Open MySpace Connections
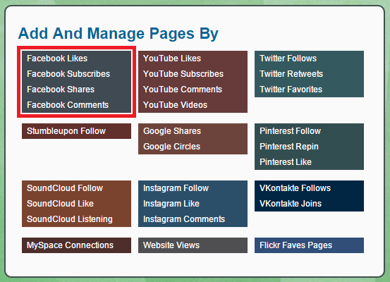 (x=70, y=245)
